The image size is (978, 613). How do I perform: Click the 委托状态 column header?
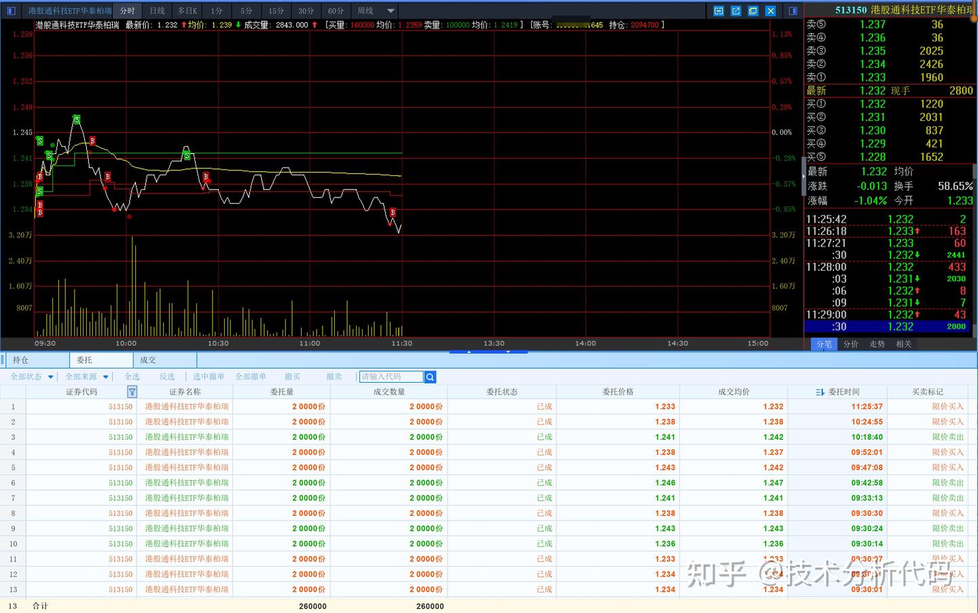tap(502, 392)
